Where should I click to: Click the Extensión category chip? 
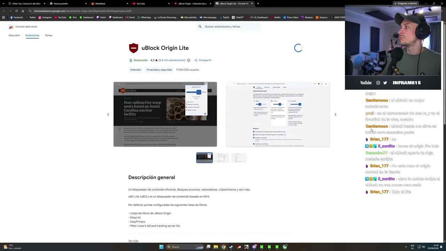pyautogui.click(x=136, y=70)
